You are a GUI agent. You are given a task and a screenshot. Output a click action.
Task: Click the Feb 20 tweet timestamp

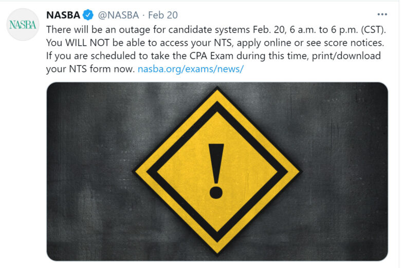click(162, 15)
